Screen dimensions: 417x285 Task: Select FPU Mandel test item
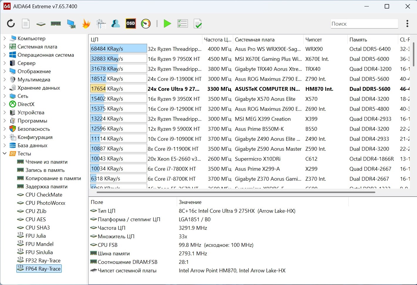pyautogui.click(x=39, y=244)
